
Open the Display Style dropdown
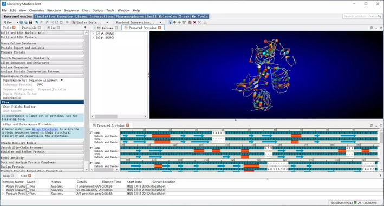tap(90, 22)
